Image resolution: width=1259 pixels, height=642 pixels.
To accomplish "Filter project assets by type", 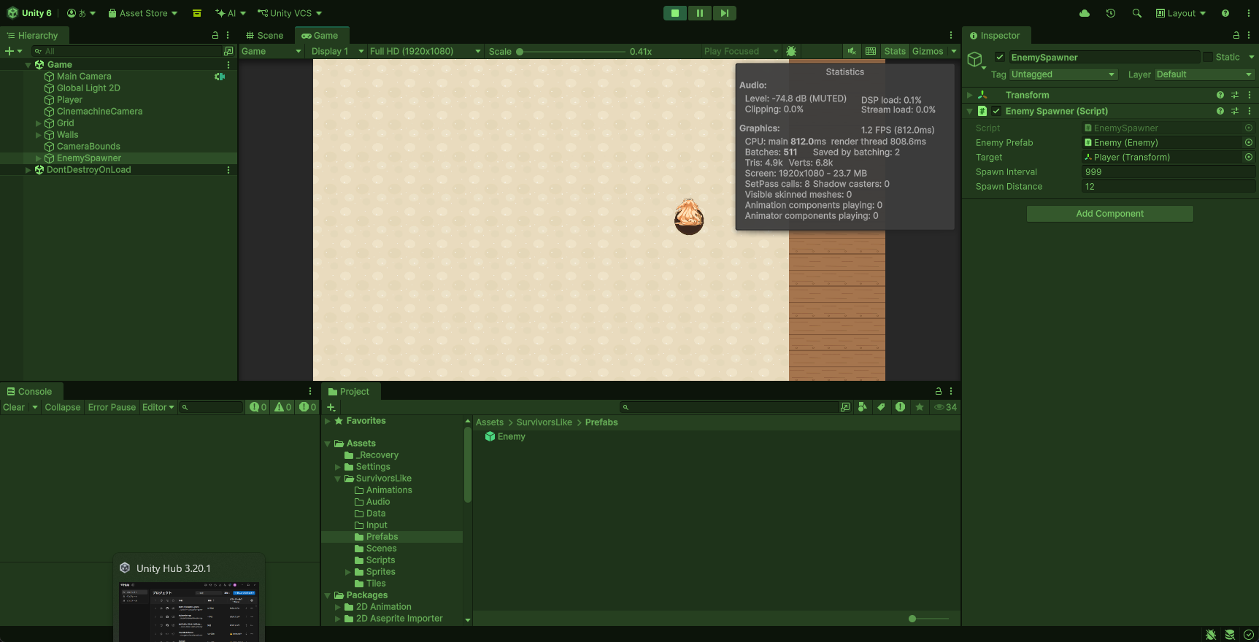I will click(x=863, y=407).
